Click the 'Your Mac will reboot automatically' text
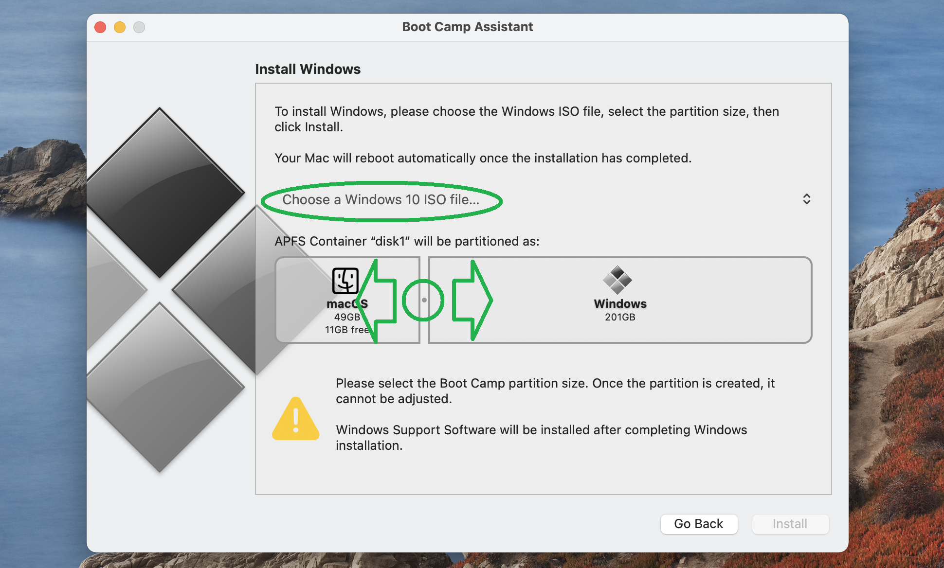 483,158
